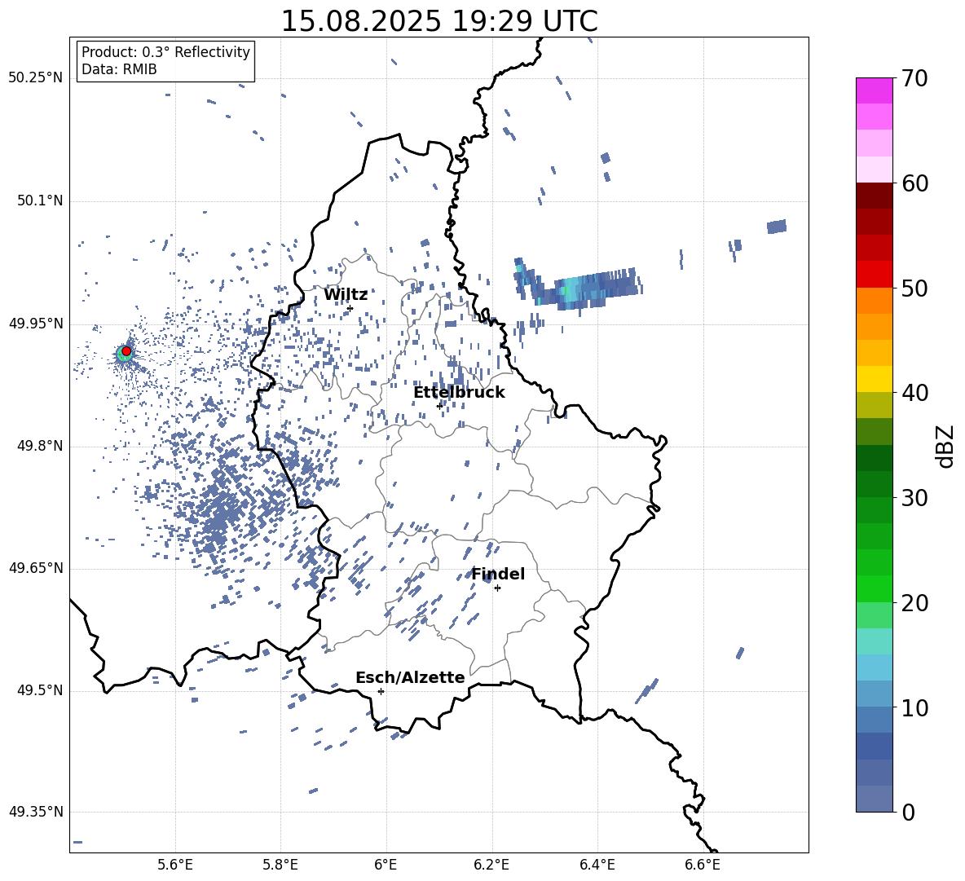The image size is (965, 881).
Task: Click the 49.95°N latitude label
Action: tap(36, 324)
